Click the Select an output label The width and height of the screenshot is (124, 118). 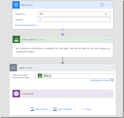coord(20,76)
